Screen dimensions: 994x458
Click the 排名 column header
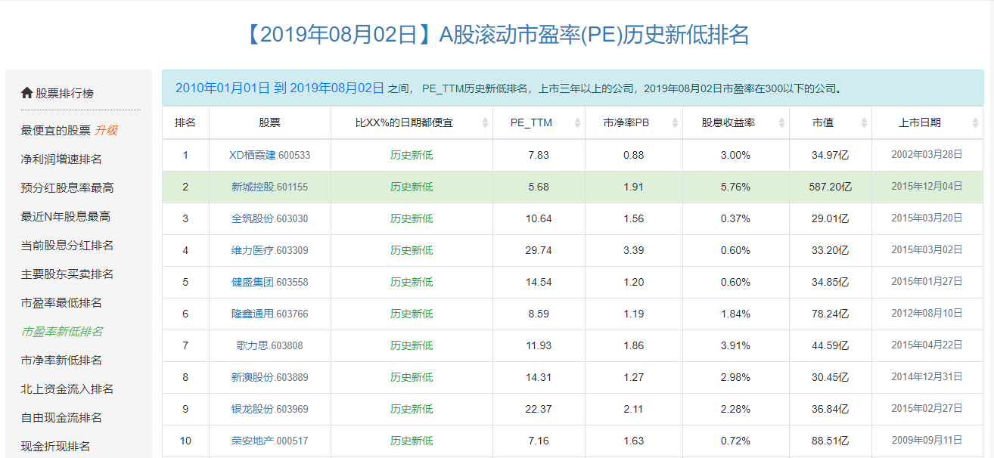[x=185, y=122]
